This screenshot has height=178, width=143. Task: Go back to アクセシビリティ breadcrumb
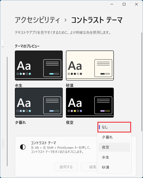pos(37,20)
